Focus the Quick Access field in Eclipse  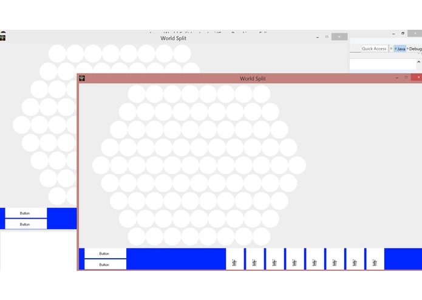click(x=374, y=49)
